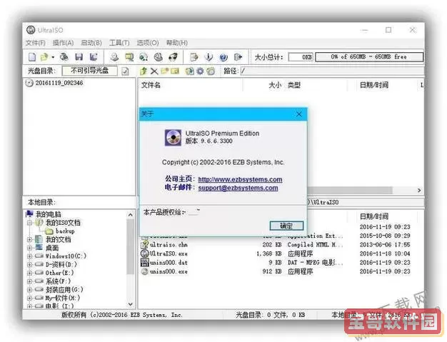Expand the Other(E:) drive node

tap(29, 273)
